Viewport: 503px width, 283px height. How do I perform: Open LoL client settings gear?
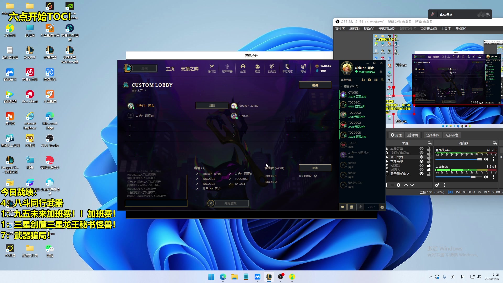[374, 63]
